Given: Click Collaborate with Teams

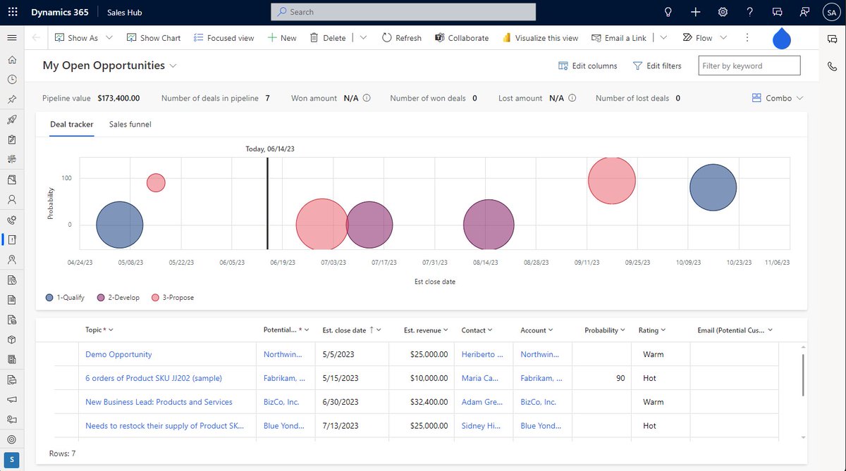Looking at the screenshot, I should (x=462, y=38).
